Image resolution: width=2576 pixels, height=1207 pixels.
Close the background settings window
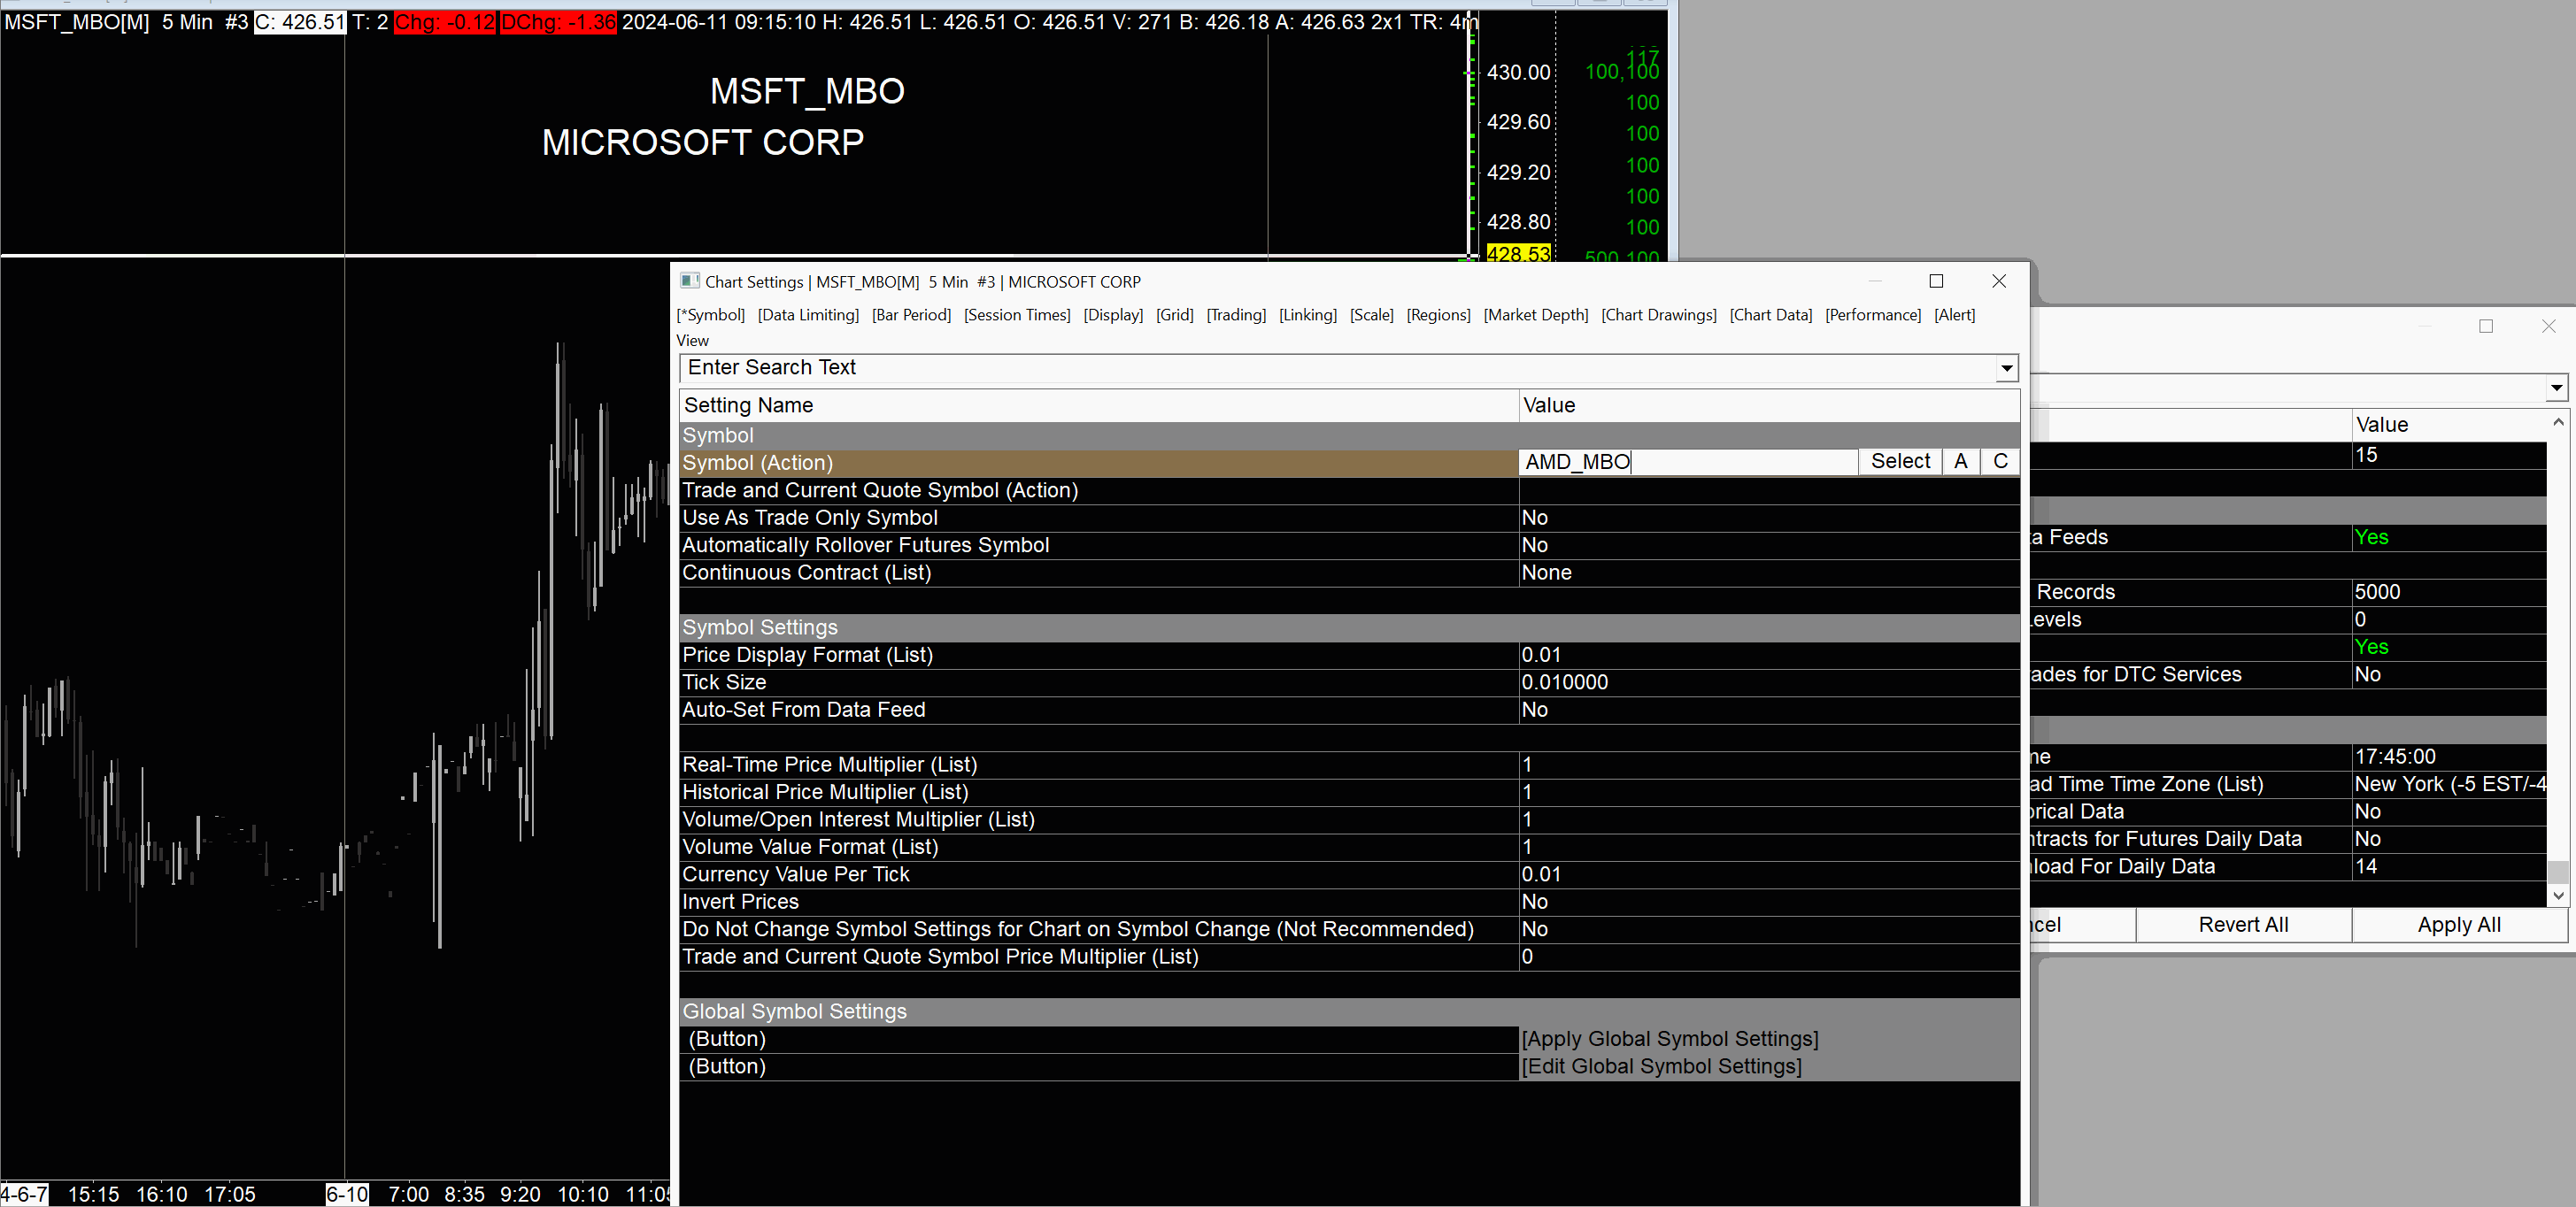point(2548,326)
